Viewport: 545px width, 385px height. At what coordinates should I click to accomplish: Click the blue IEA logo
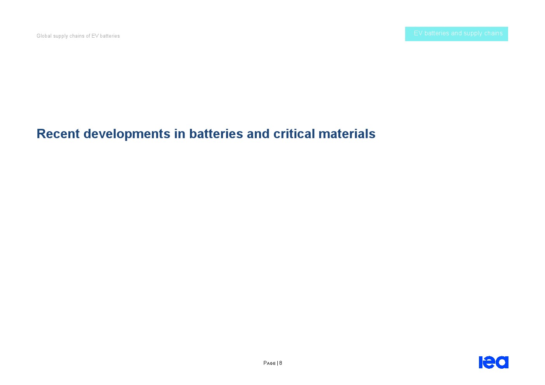click(493, 362)
